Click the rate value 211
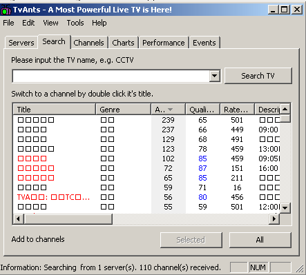306x275 pixels. (237, 178)
